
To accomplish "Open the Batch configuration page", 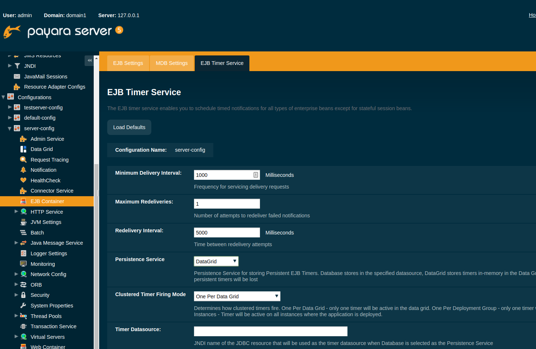I will click(37, 233).
